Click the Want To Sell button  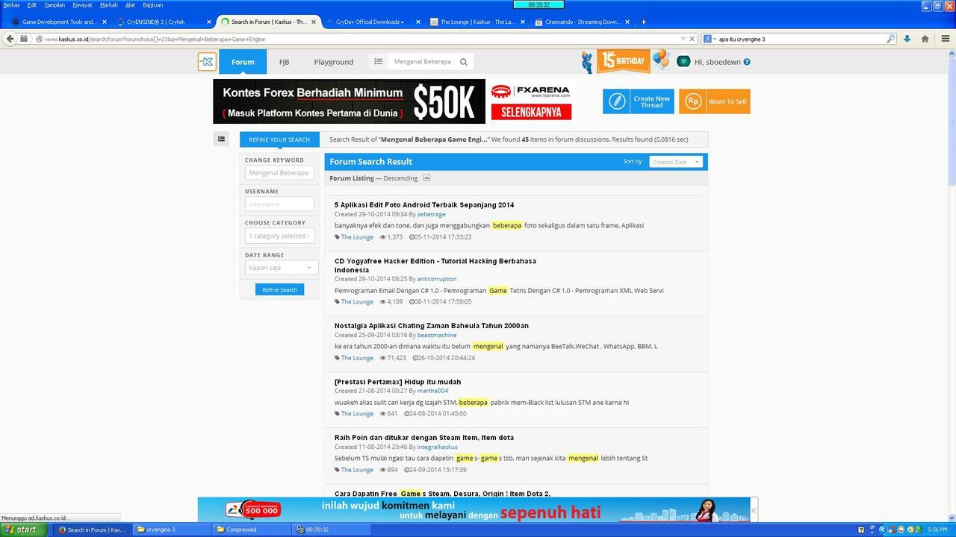[x=714, y=101]
